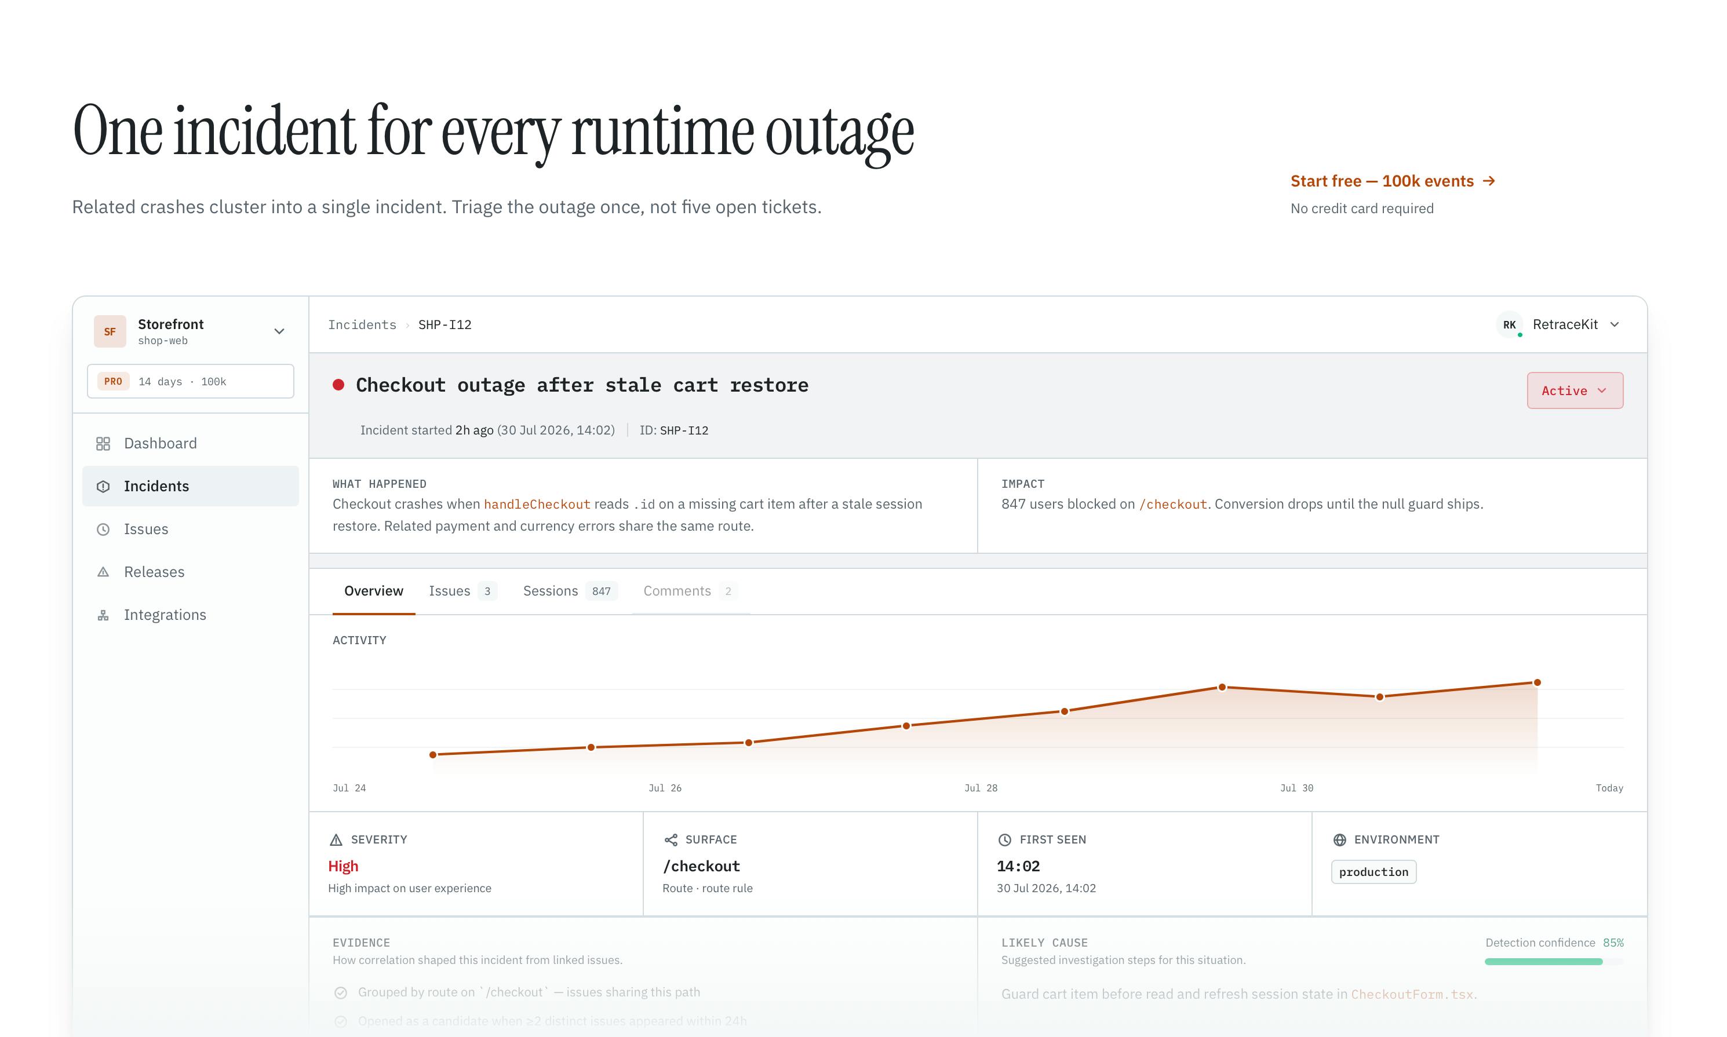Click the chart data point above Jul 30
The width and height of the screenshot is (1727, 1037).
click(x=1222, y=688)
